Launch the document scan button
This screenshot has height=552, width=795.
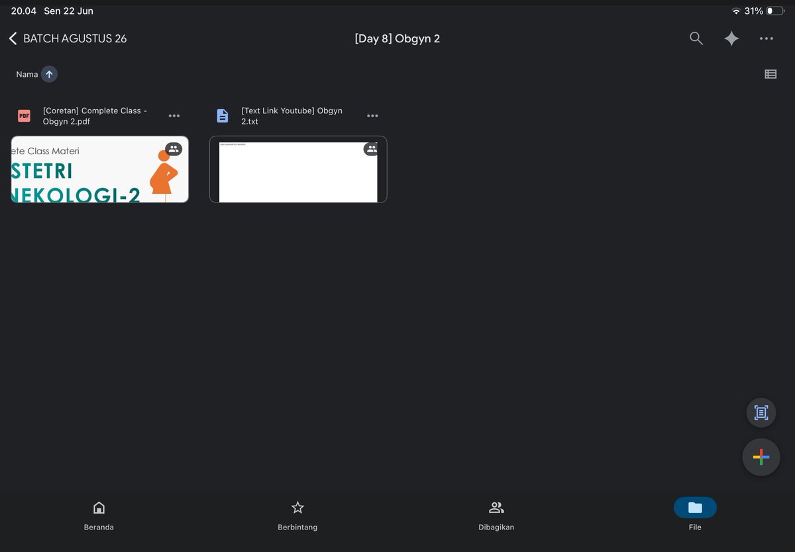click(761, 412)
